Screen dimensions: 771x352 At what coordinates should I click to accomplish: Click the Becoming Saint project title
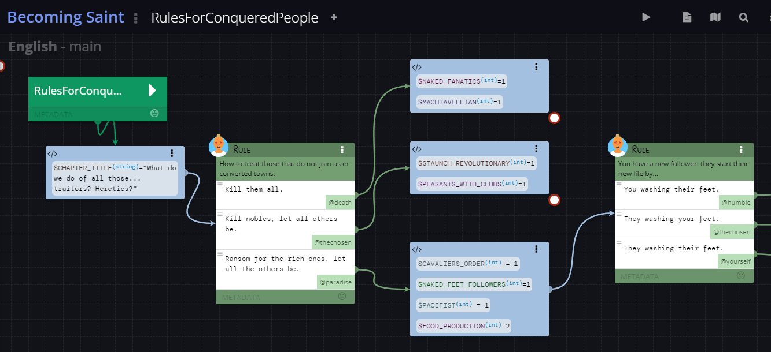(x=66, y=17)
